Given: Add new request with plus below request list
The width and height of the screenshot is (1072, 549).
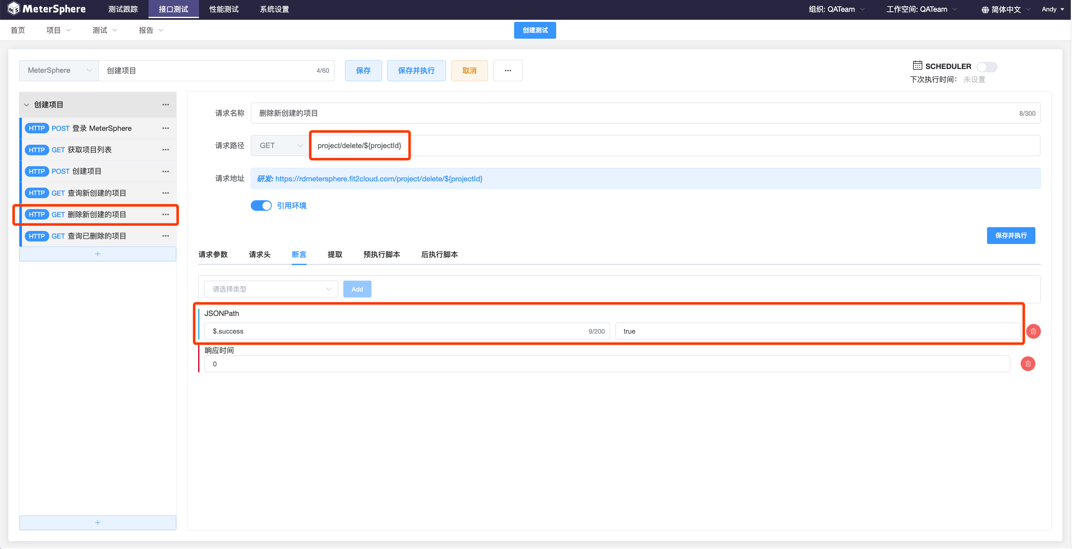Looking at the screenshot, I should tap(98, 254).
